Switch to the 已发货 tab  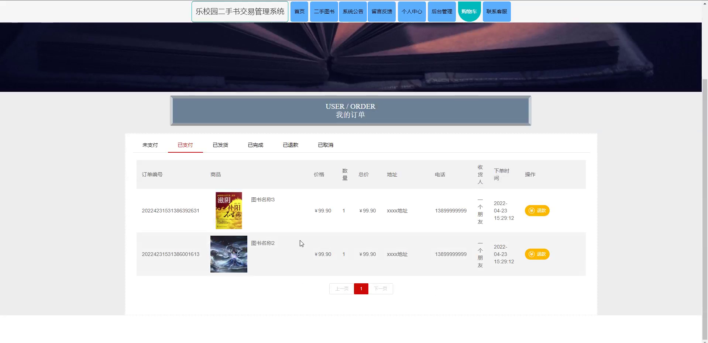(220, 145)
